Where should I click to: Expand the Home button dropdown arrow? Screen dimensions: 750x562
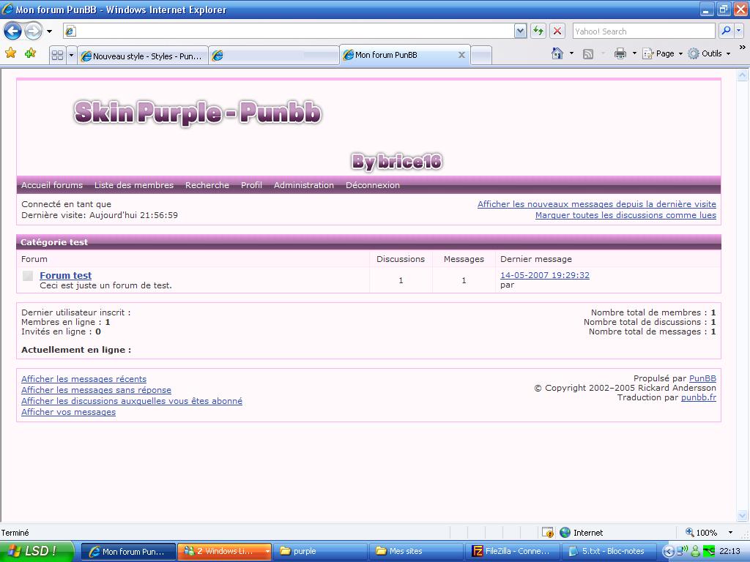pos(571,53)
